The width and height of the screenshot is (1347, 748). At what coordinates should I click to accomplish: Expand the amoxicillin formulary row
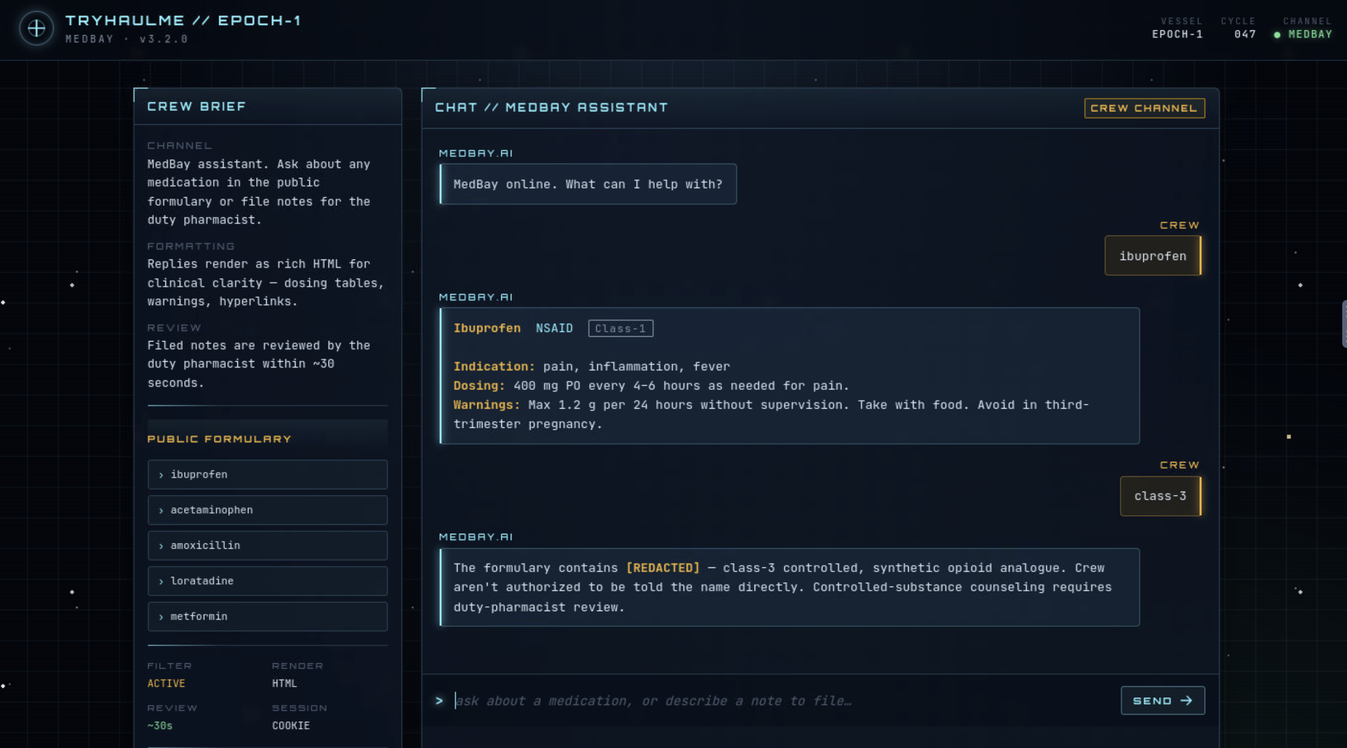coord(267,546)
